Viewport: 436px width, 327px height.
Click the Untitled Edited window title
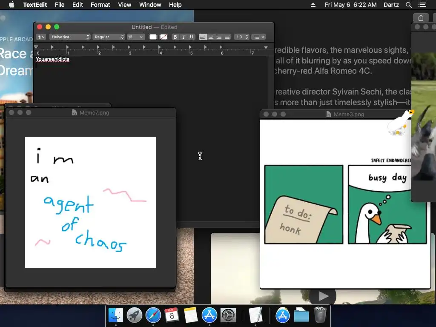click(x=154, y=27)
